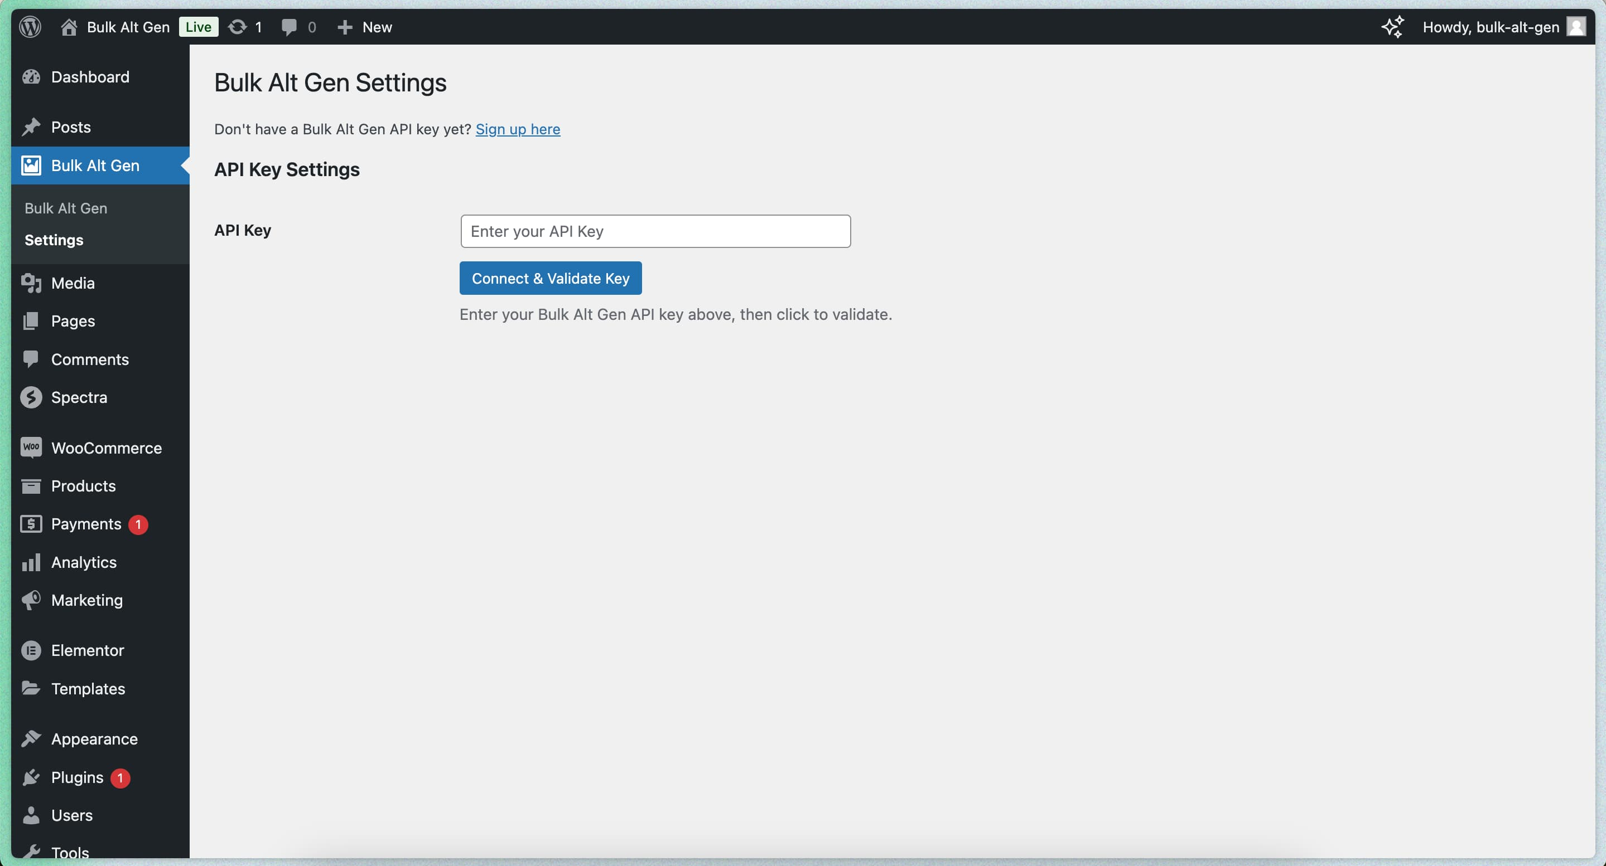Follow the Sign up here link
The height and width of the screenshot is (866, 1606).
point(518,129)
